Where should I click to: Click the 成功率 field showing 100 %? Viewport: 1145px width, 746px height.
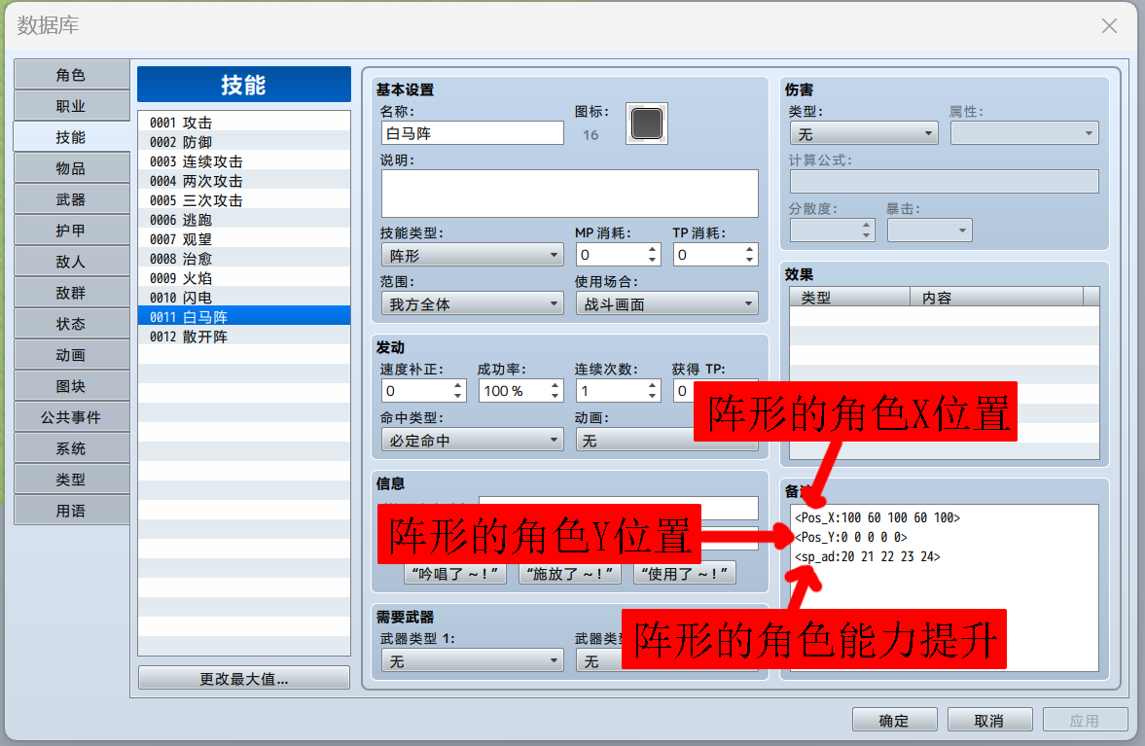click(x=514, y=391)
